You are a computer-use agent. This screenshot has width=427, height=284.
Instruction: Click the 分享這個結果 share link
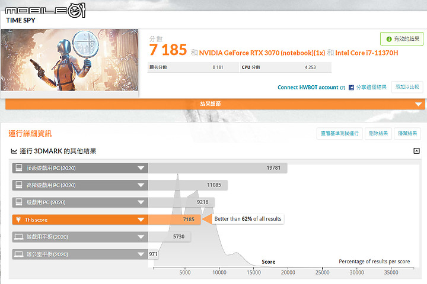pos(371,87)
